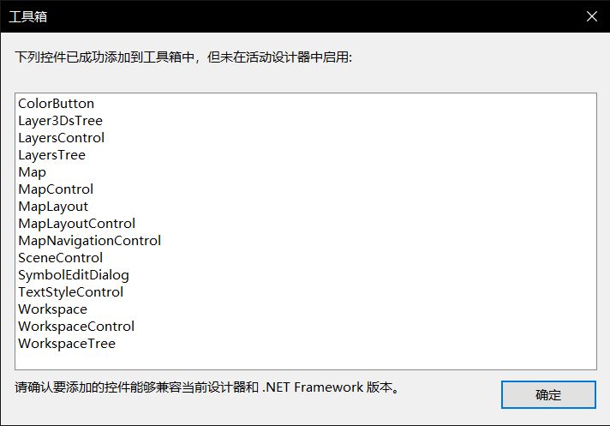Viewport: 610px width, 426px height.
Task: Select ColorButton in the list
Action: point(56,104)
